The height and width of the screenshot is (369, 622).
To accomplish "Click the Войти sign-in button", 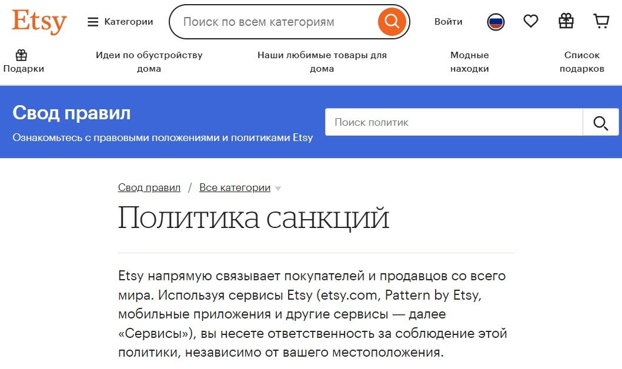I will point(448,21).
